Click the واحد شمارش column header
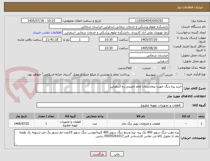 (95, 116)
